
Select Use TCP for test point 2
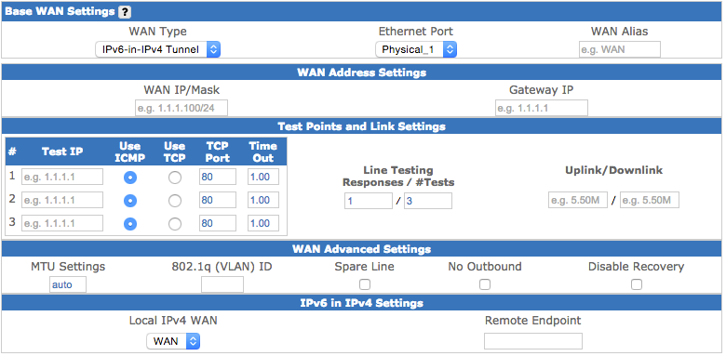click(175, 201)
